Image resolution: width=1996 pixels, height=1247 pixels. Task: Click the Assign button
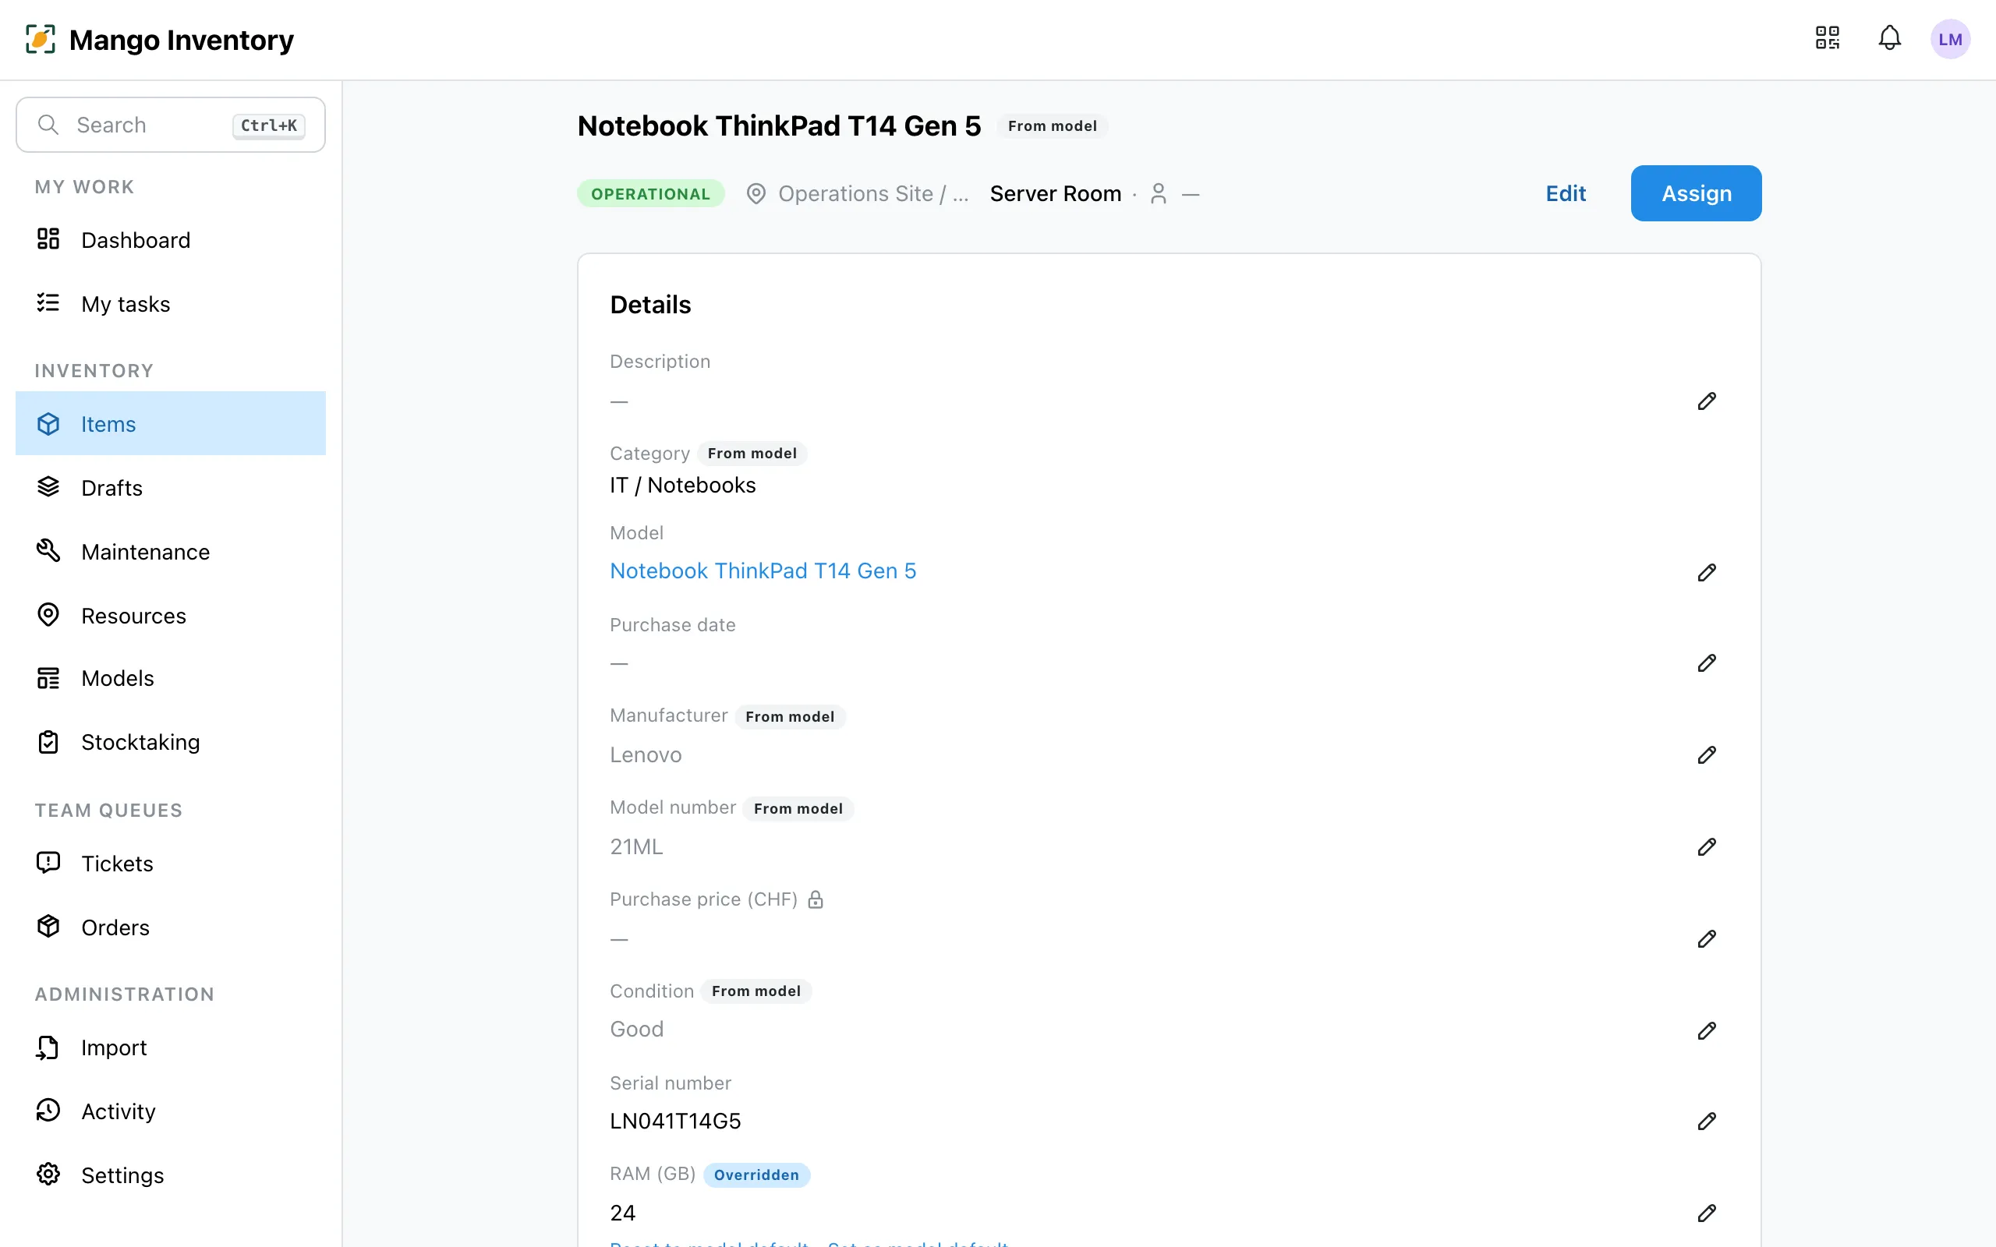click(1696, 193)
